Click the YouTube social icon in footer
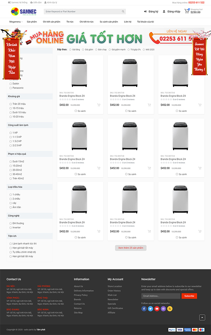211x335 pixels. [x=157, y=309]
